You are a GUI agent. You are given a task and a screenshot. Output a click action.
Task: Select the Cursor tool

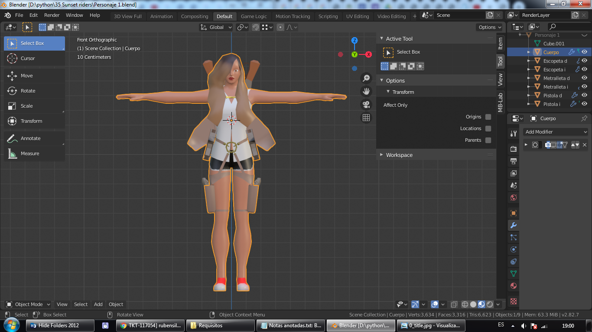tap(35, 58)
